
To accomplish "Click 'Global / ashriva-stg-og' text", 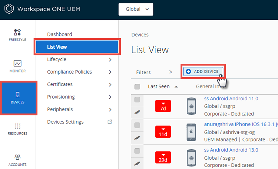I will click(x=229, y=132).
